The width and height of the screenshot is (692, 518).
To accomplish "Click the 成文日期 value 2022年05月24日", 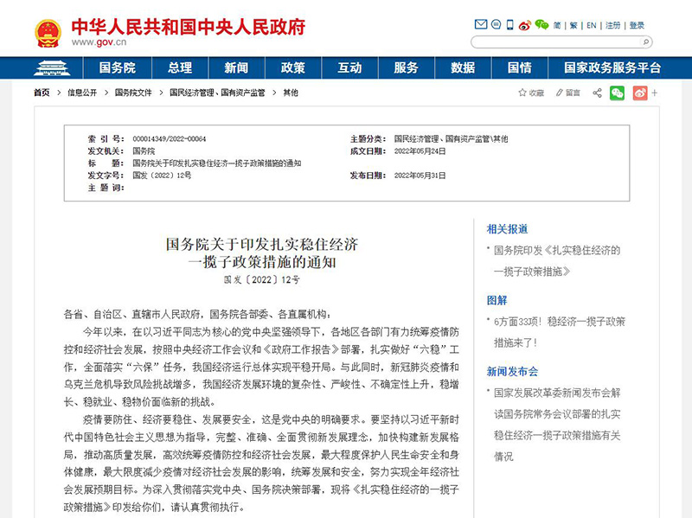I will click(x=420, y=150).
